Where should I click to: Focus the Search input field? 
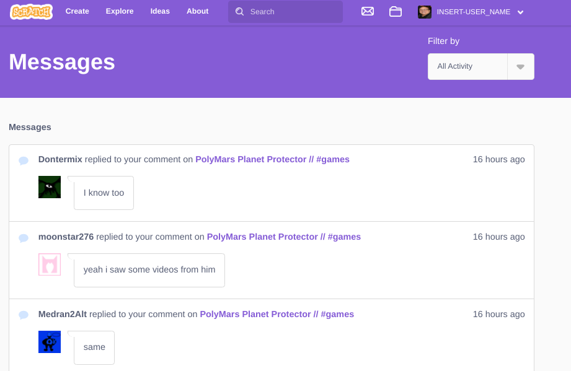293,12
